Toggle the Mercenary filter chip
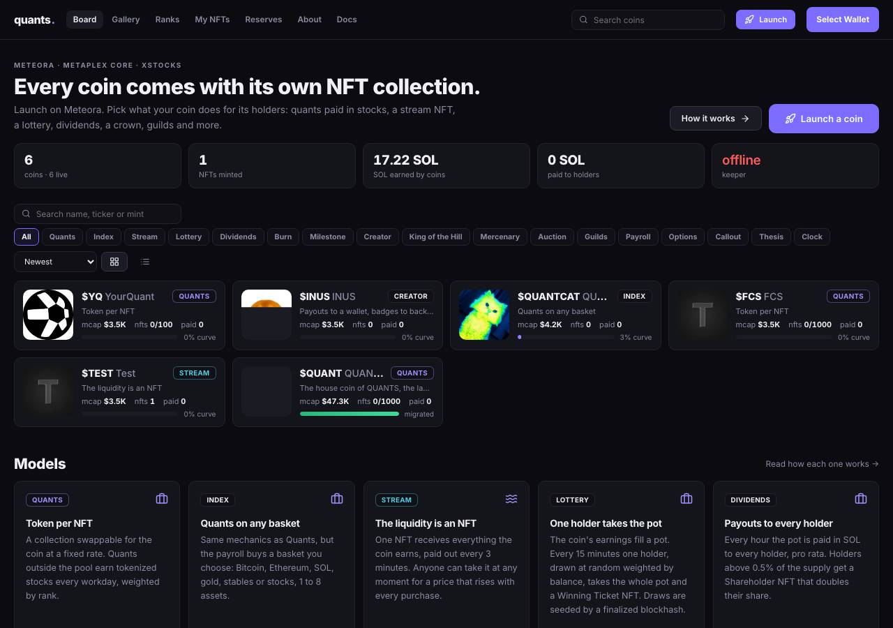893x628 pixels. (500, 237)
